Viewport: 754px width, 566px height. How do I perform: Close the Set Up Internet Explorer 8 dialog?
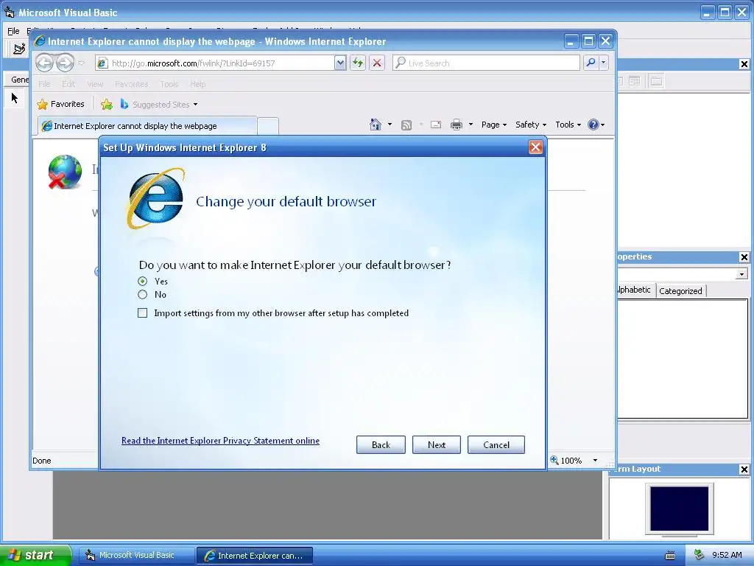[x=536, y=147]
